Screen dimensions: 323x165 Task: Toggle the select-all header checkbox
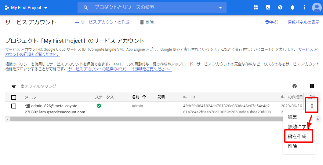pos(14,97)
